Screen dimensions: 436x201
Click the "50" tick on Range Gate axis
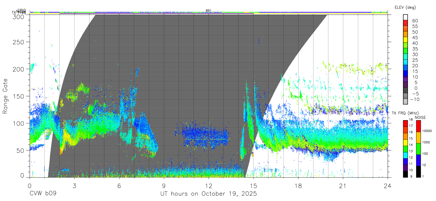[x=21, y=150]
